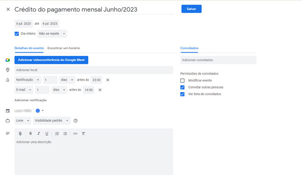Screen dimensions: 302x179
Task: Remove formatting from description text
Action: [83, 133]
